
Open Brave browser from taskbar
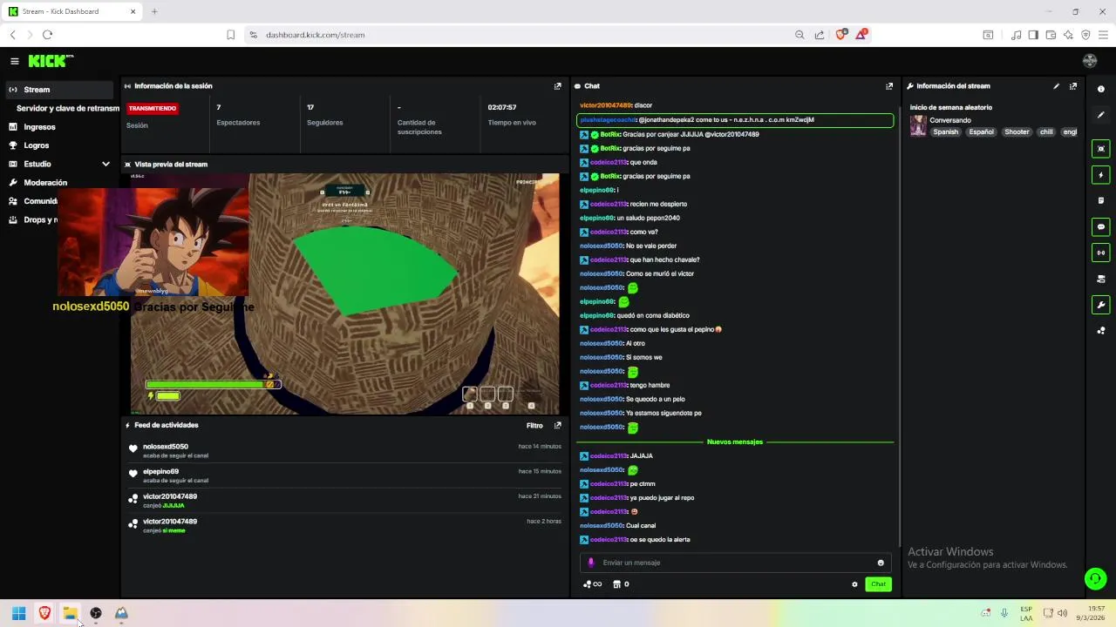pyautogui.click(x=44, y=613)
